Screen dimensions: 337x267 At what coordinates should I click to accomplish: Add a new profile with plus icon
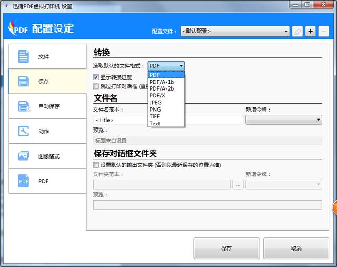tap(311, 31)
